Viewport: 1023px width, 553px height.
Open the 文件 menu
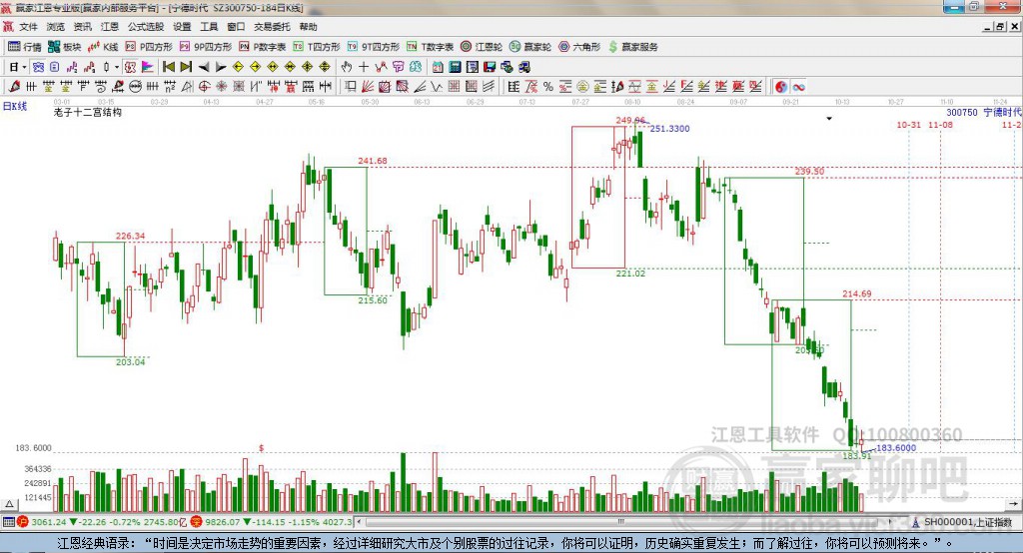[28, 27]
